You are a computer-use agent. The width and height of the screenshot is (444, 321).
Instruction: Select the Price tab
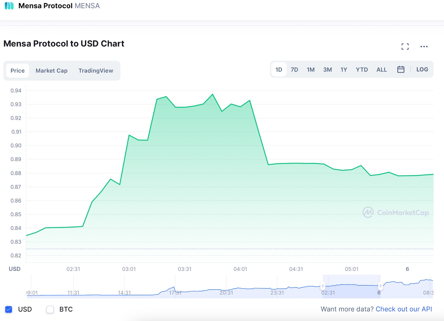tap(18, 71)
